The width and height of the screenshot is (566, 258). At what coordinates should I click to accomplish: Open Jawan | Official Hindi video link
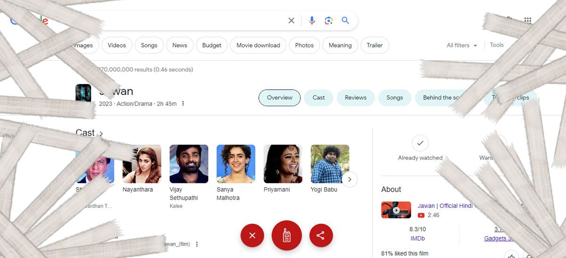(445, 206)
